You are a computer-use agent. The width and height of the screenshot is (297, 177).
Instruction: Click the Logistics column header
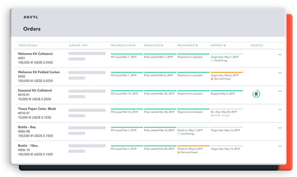pos(256,45)
